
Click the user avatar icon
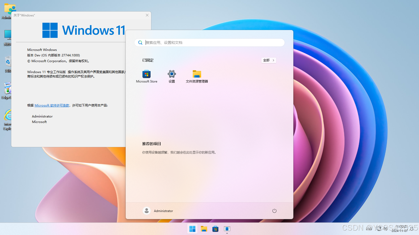tap(147, 211)
